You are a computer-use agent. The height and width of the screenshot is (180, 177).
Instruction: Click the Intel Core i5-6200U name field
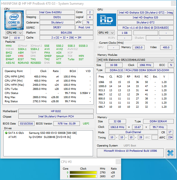50,12
